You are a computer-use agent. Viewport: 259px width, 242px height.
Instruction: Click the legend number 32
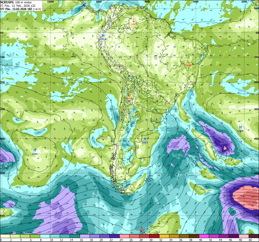161,240
